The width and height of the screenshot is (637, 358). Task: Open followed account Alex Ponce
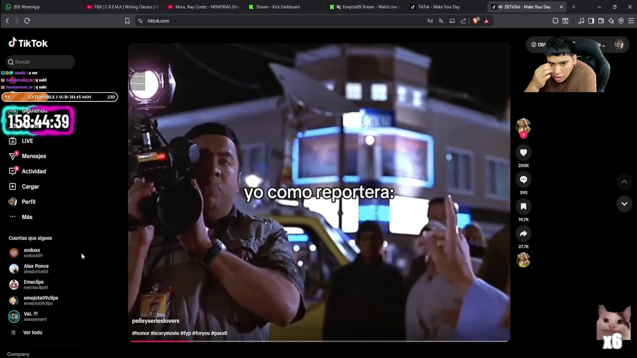(36, 268)
